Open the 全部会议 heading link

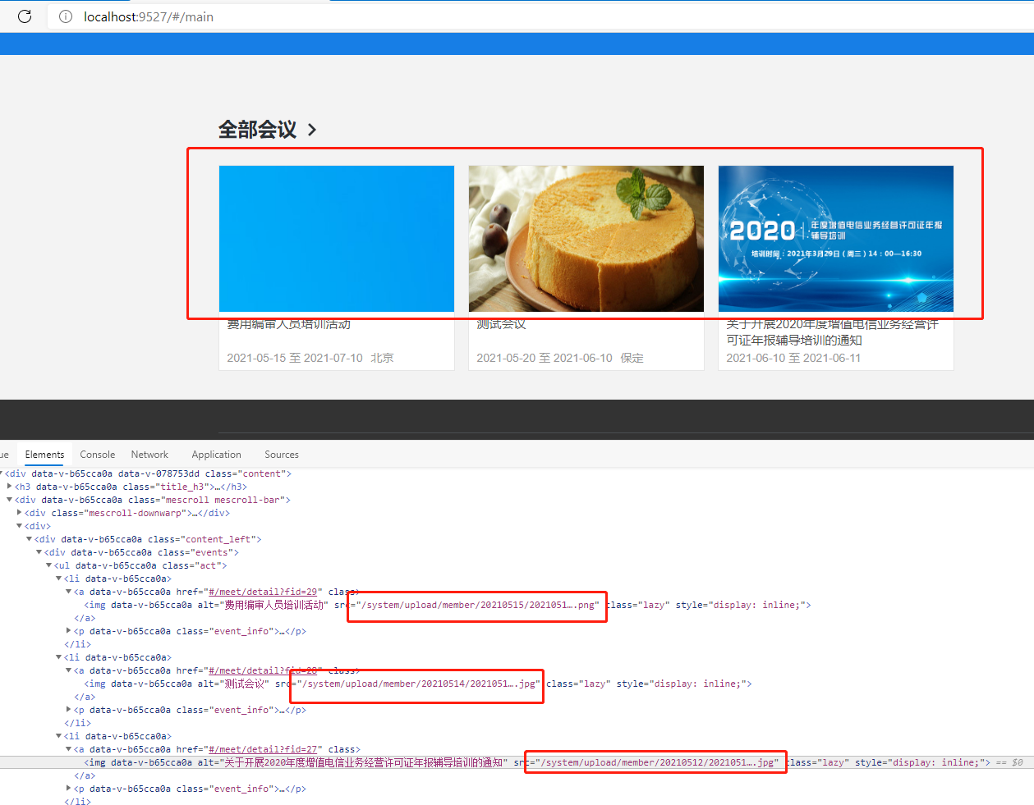pyautogui.click(x=256, y=130)
